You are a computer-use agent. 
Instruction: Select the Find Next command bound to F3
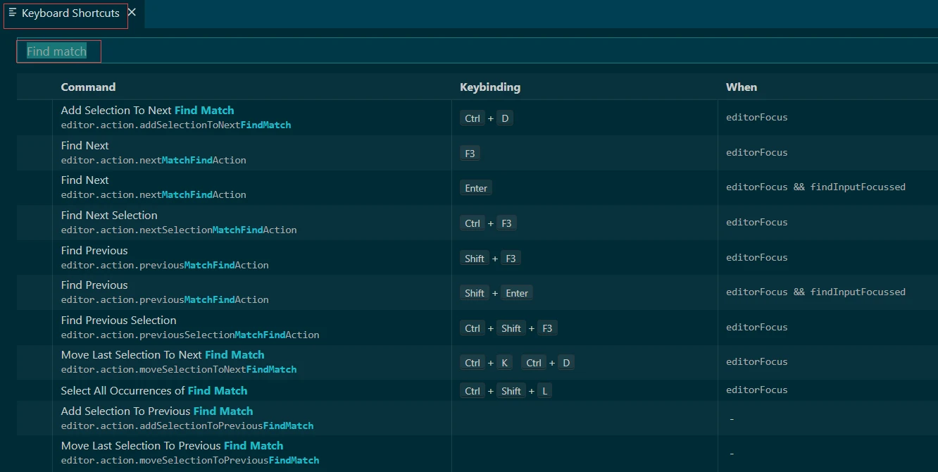85,146
